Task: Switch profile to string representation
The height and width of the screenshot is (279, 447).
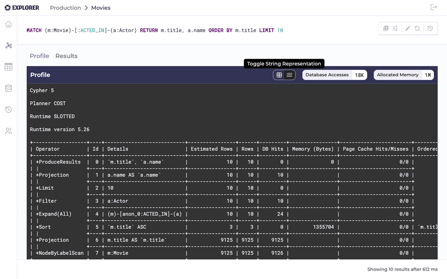Action: [290, 75]
